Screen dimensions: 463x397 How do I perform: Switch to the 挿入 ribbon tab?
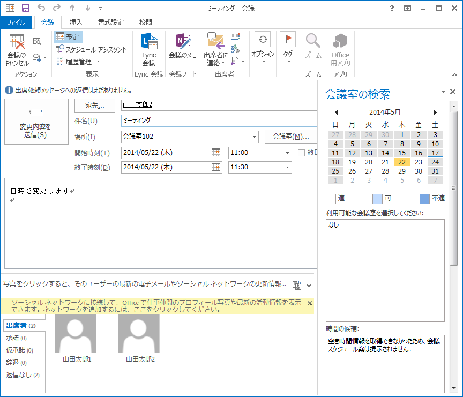tap(76, 22)
